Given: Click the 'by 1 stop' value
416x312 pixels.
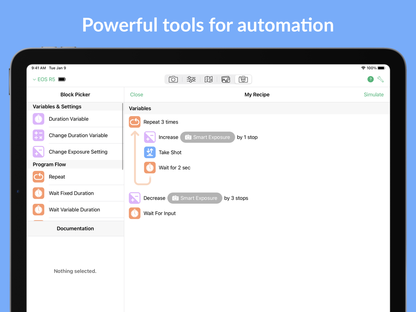Looking at the screenshot, I should [x=247, y=137].
